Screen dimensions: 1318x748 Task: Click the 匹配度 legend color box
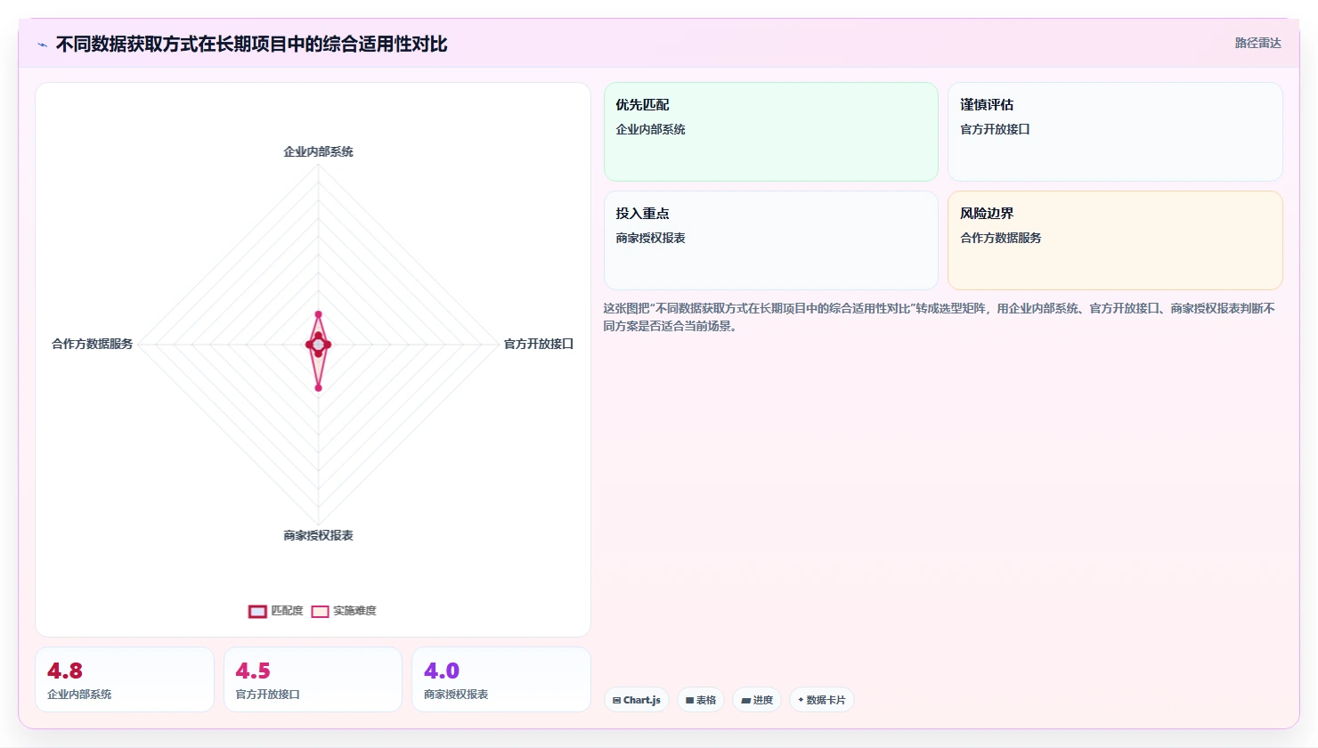(257, 611)
